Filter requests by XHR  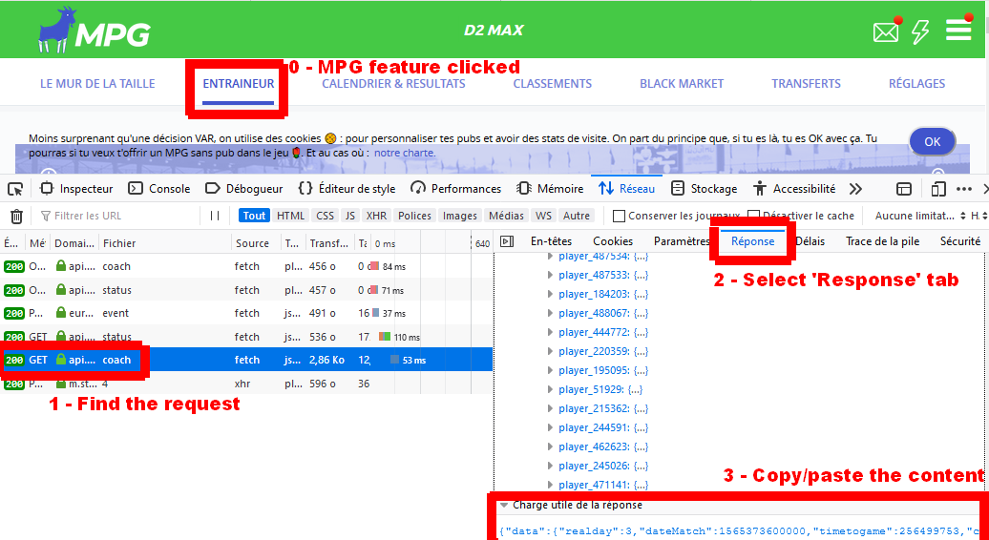tap(376, 216)
